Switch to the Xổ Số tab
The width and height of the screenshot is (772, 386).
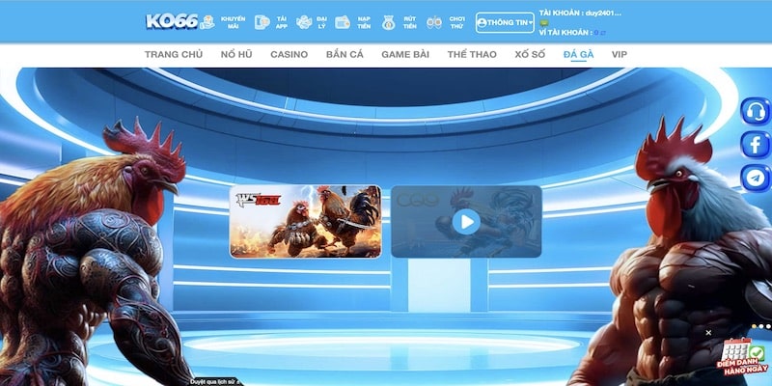(530, 55)
